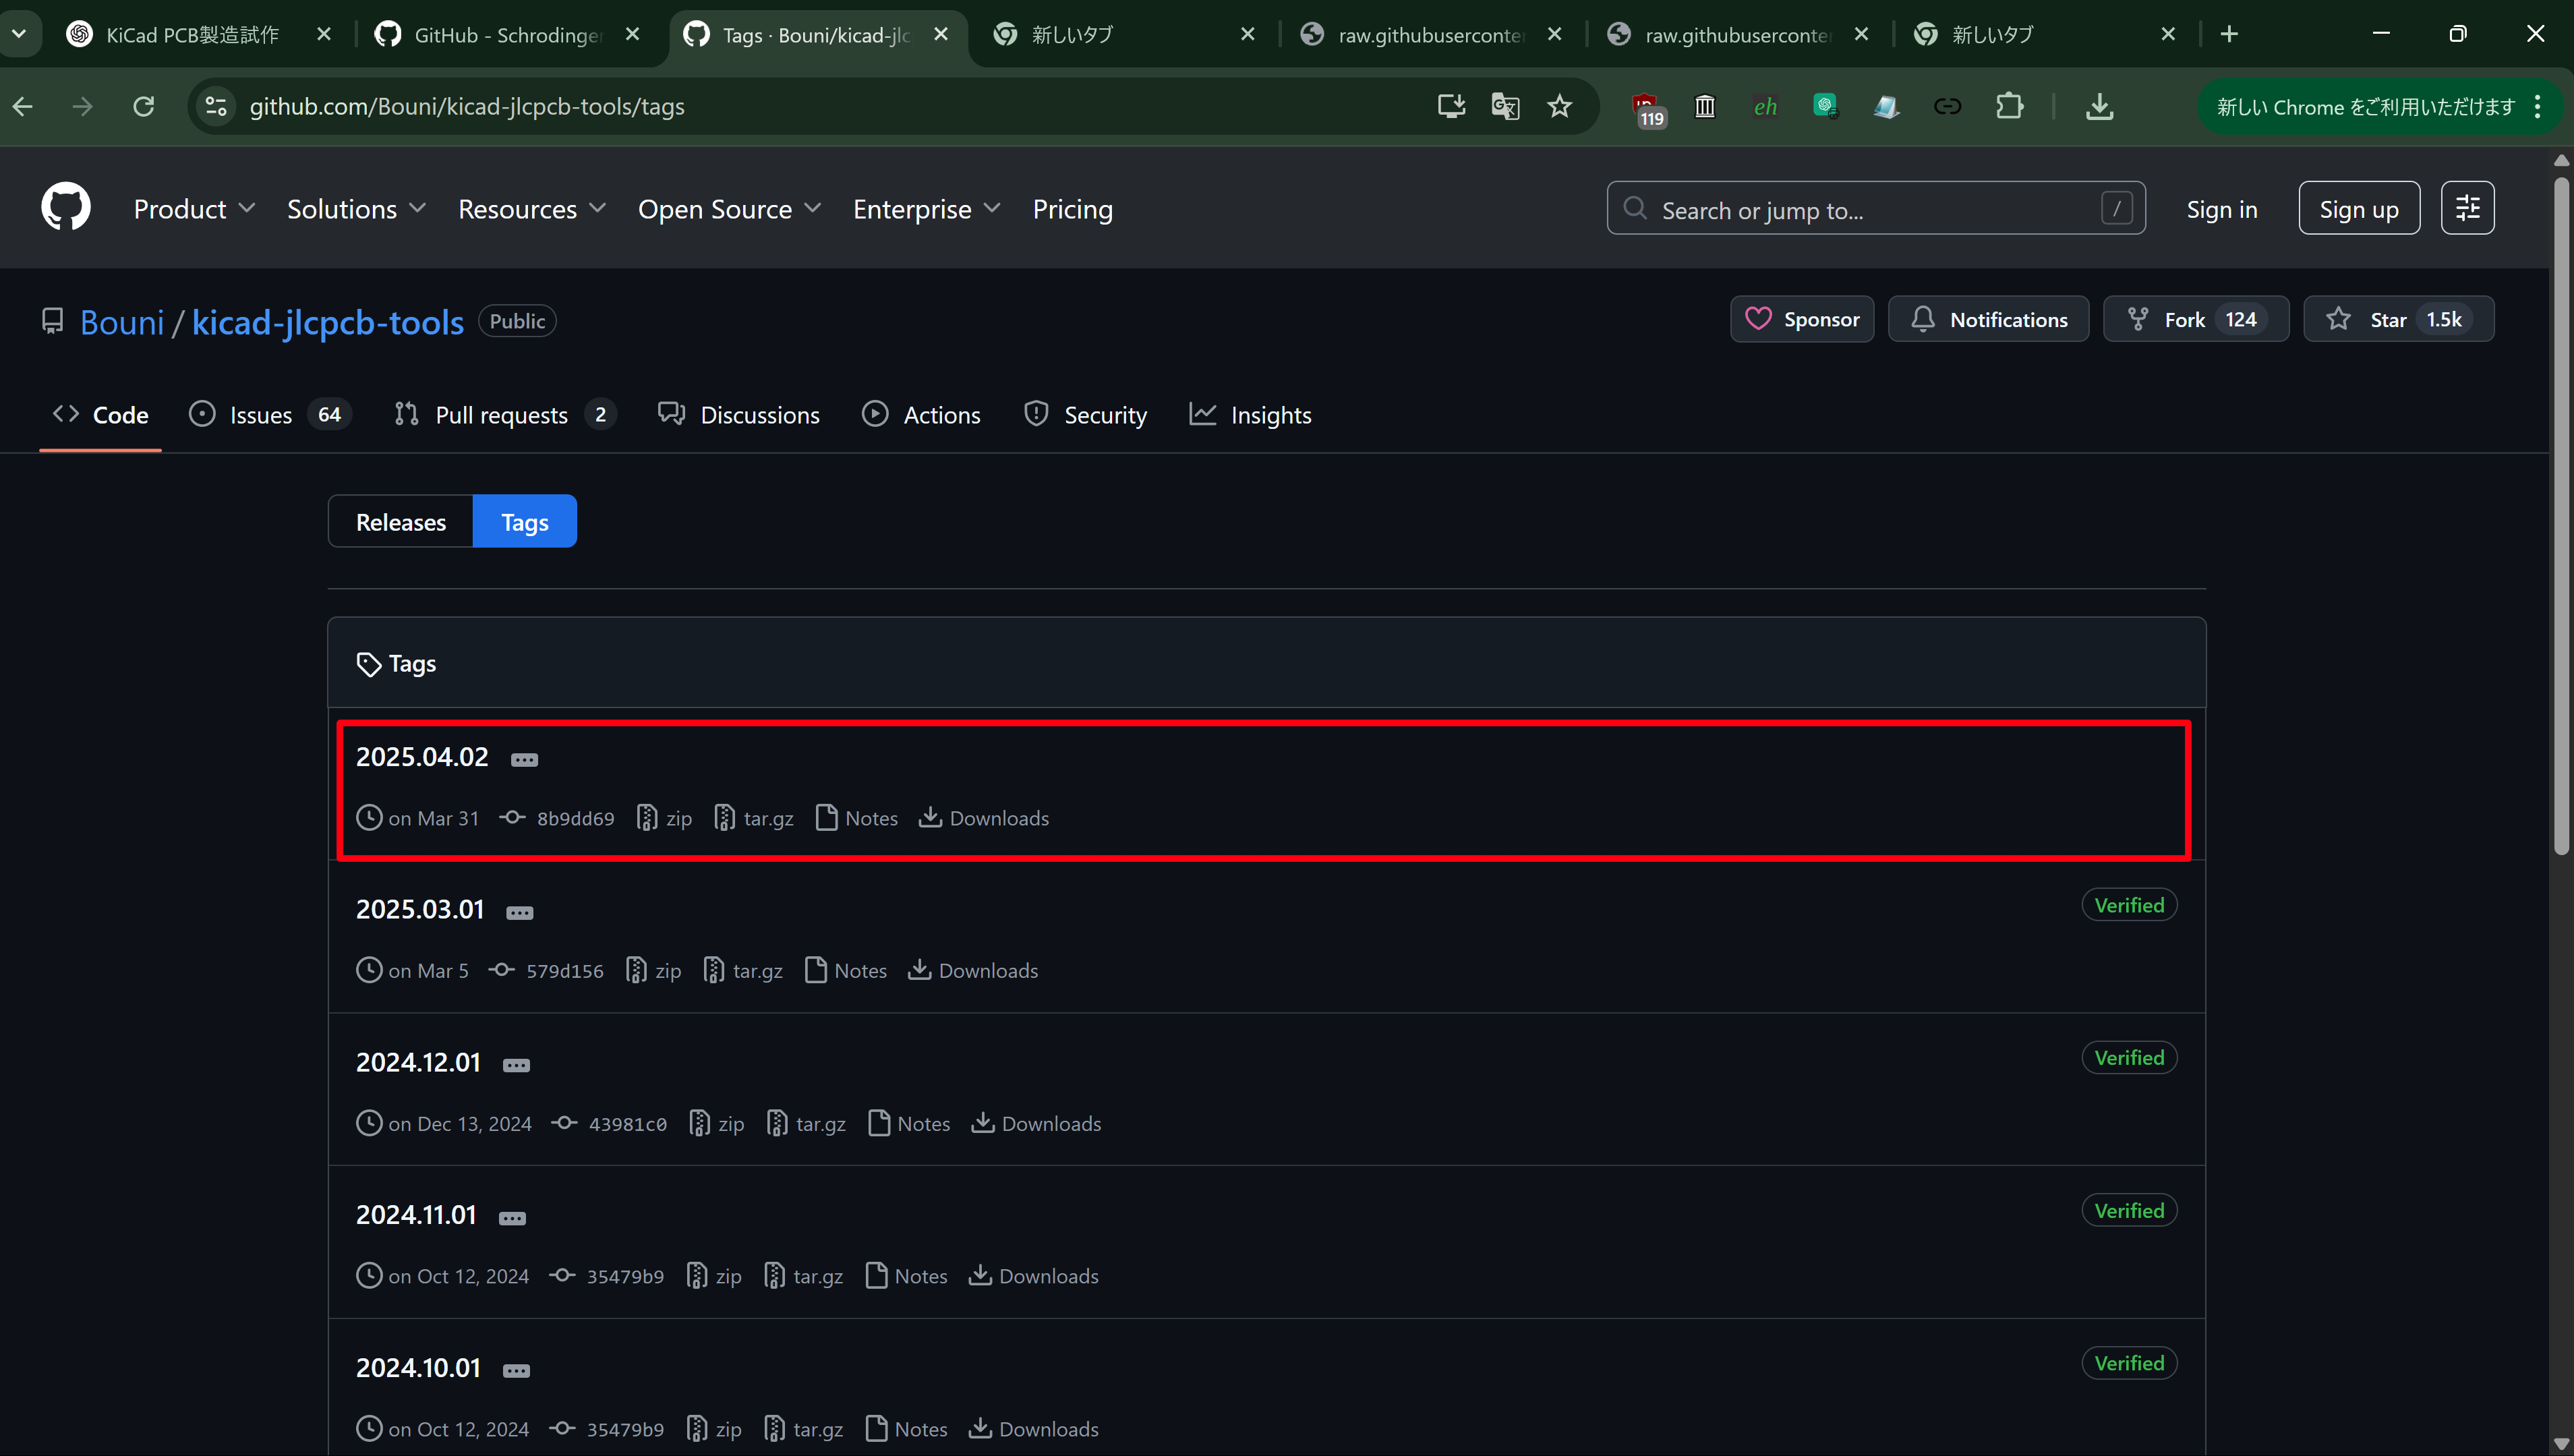Open Notes for tag 2024.12.01
The width and height of the screenshot is (2574, 1456).
[x=908, y=1123]
